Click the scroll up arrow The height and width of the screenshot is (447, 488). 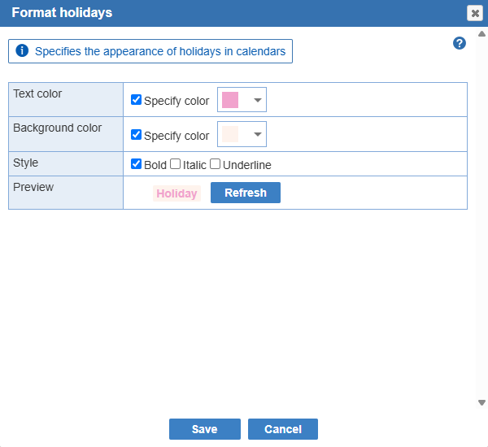(x=481, y=34)
